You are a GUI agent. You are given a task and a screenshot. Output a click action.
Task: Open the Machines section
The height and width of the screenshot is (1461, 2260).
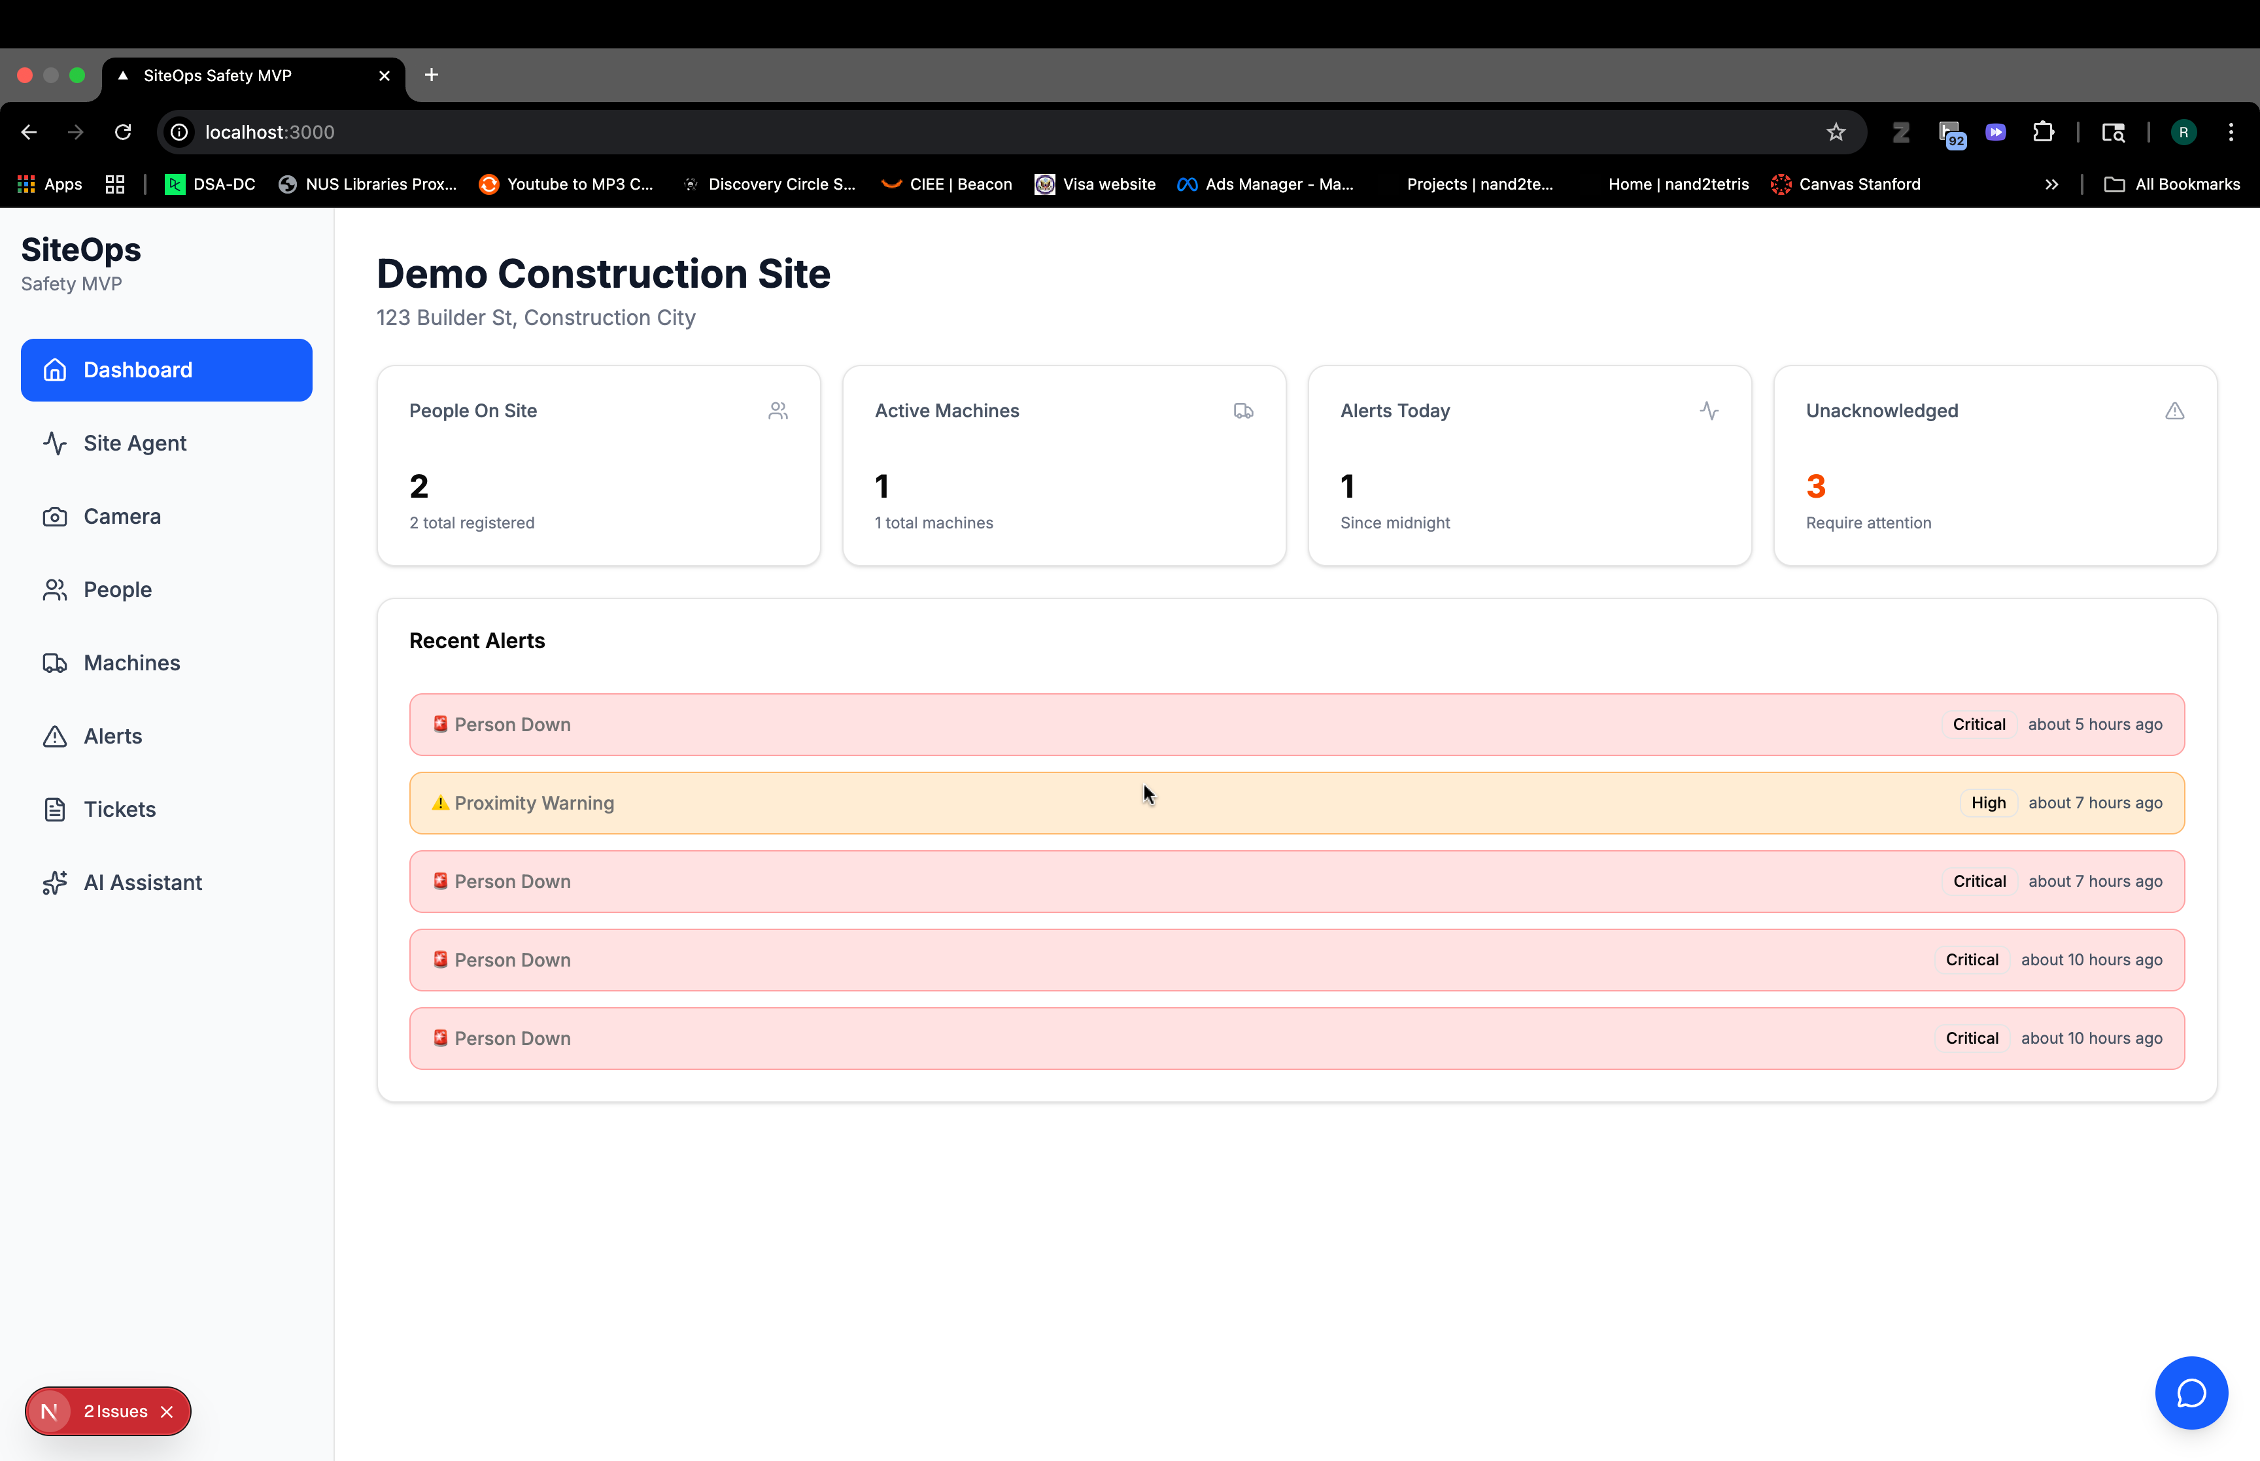pos(131,662)
